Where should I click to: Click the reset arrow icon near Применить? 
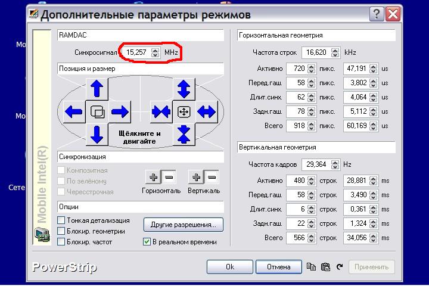click(340, 267)
